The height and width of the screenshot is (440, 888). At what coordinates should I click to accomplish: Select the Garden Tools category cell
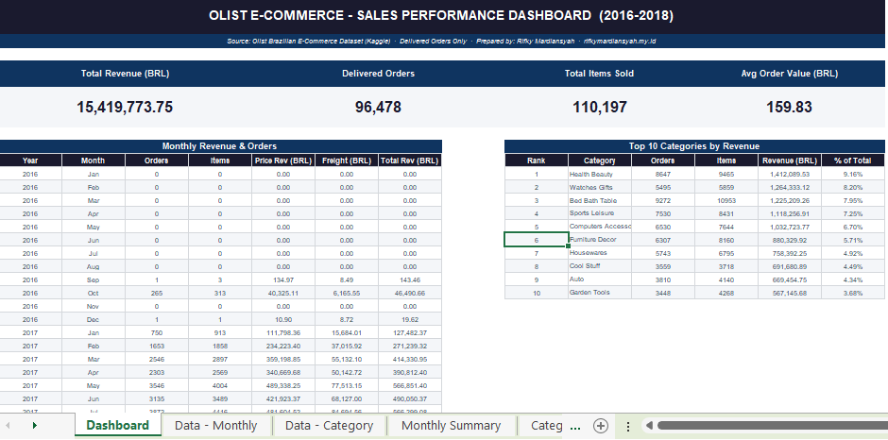[x=599, y=293]
